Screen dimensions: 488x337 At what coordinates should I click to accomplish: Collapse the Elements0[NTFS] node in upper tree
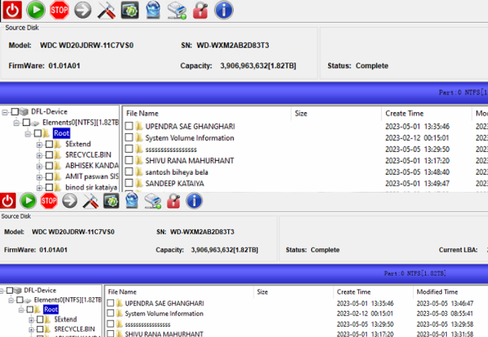16,123
